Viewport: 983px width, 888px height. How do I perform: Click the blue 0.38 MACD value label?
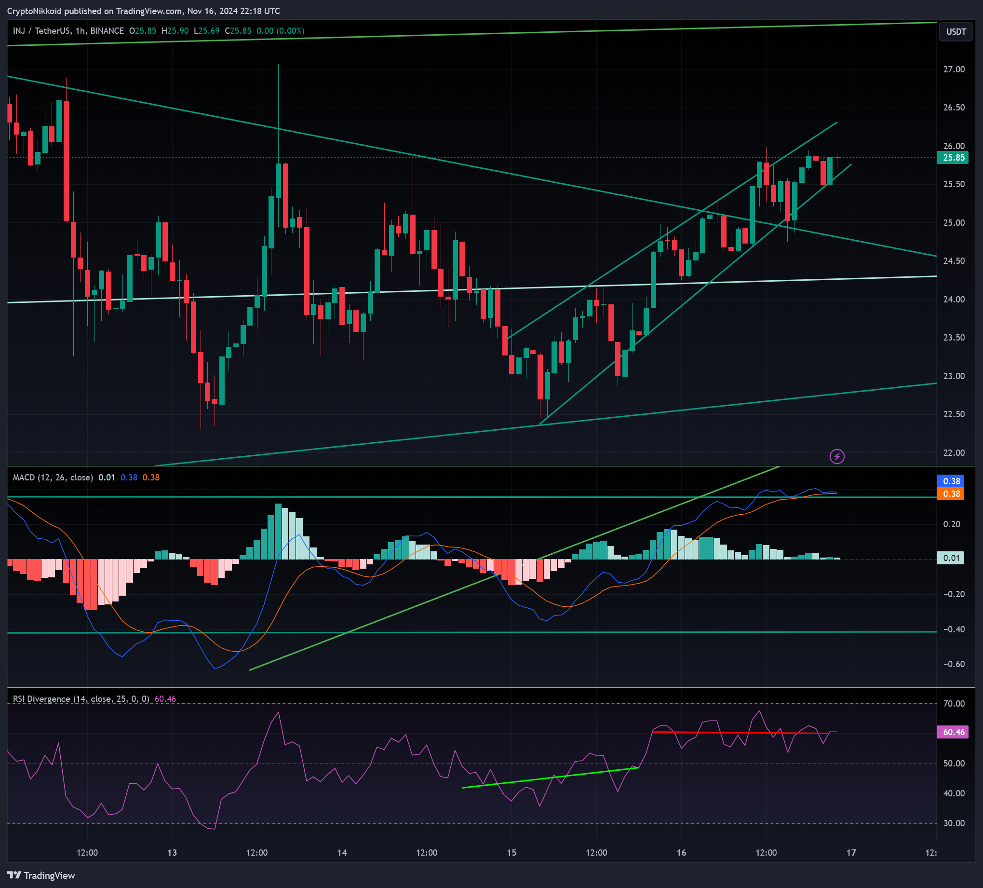(x=951, y=481)
